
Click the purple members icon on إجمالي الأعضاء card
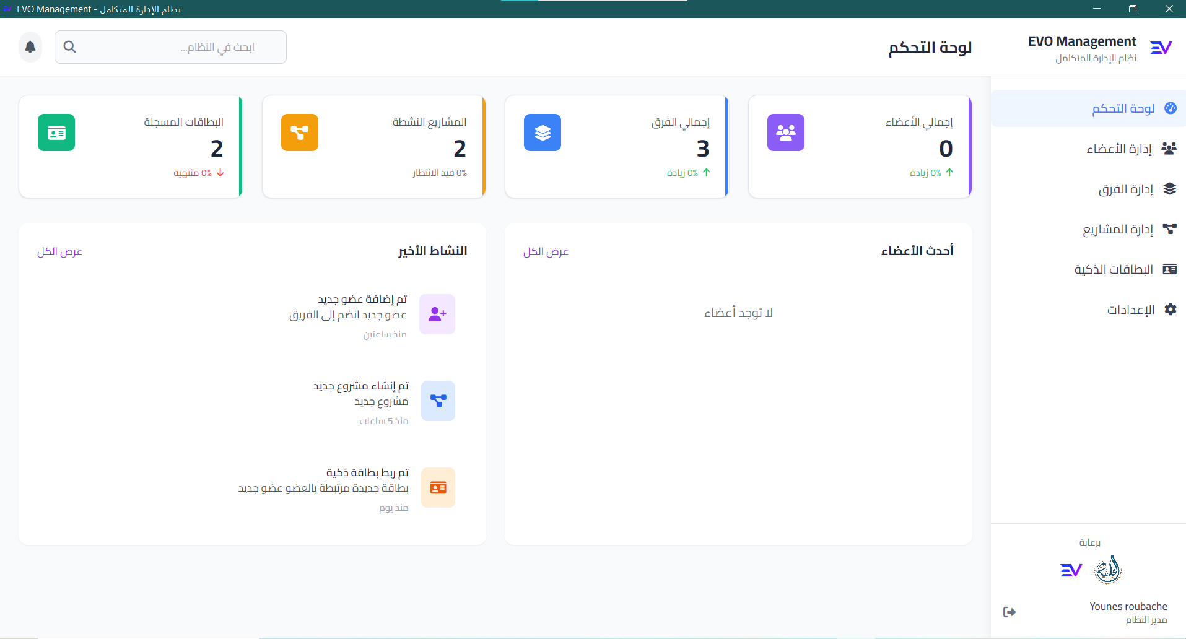click(x=785, y=133)
